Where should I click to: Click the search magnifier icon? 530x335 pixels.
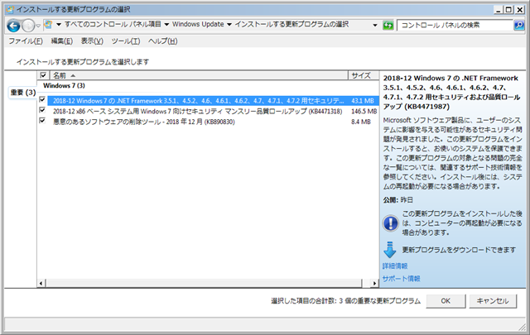tap(519, 25)
